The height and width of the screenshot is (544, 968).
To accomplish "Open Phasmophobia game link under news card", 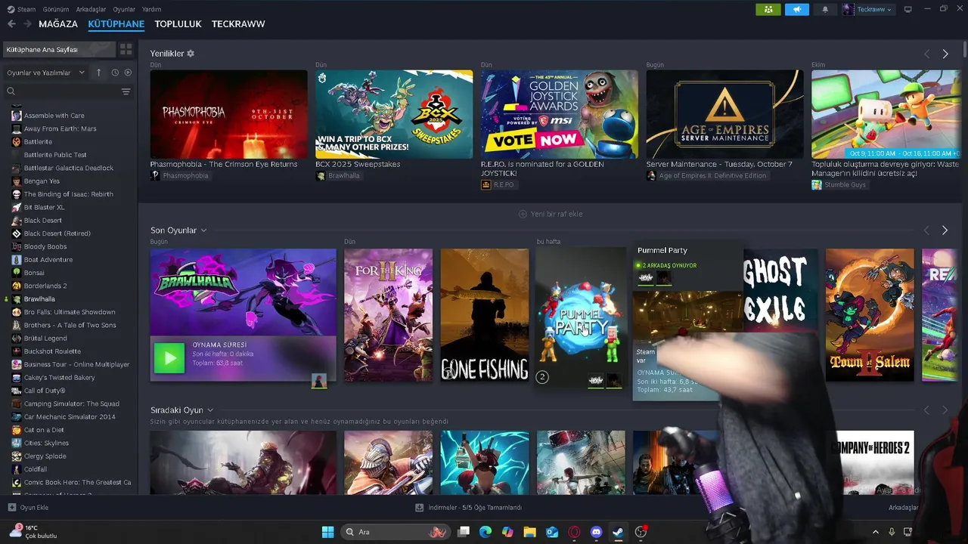I will 179,175.
